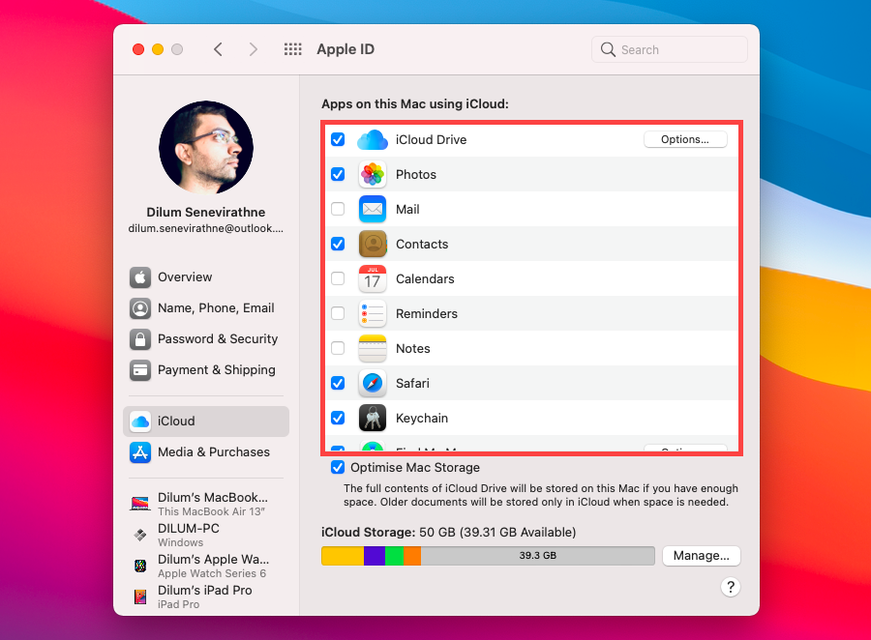
Task: Enable iCloud syncing for Reminders
Action: 338,313
